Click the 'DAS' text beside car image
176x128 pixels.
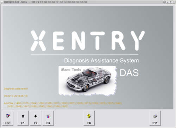(x=129, y=73)
